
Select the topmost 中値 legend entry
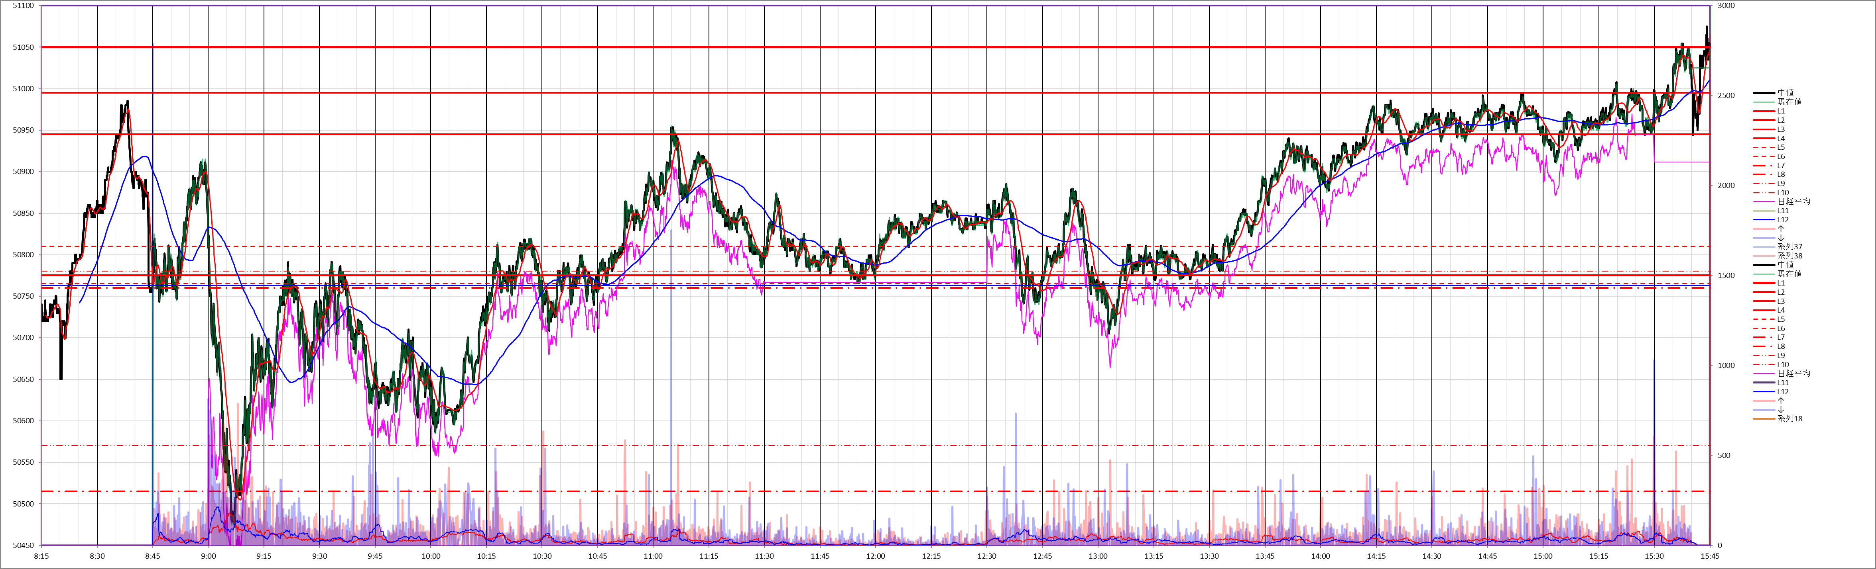click(1785, 93)
